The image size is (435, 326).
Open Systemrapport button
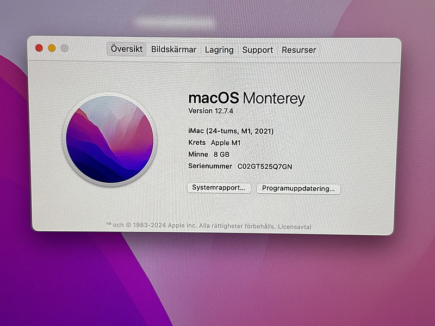tap(219, 188)
